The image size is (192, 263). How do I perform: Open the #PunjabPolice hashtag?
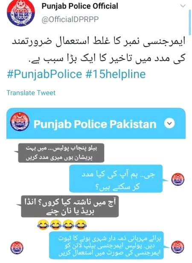pyautogui.click(x=44, y=74)
